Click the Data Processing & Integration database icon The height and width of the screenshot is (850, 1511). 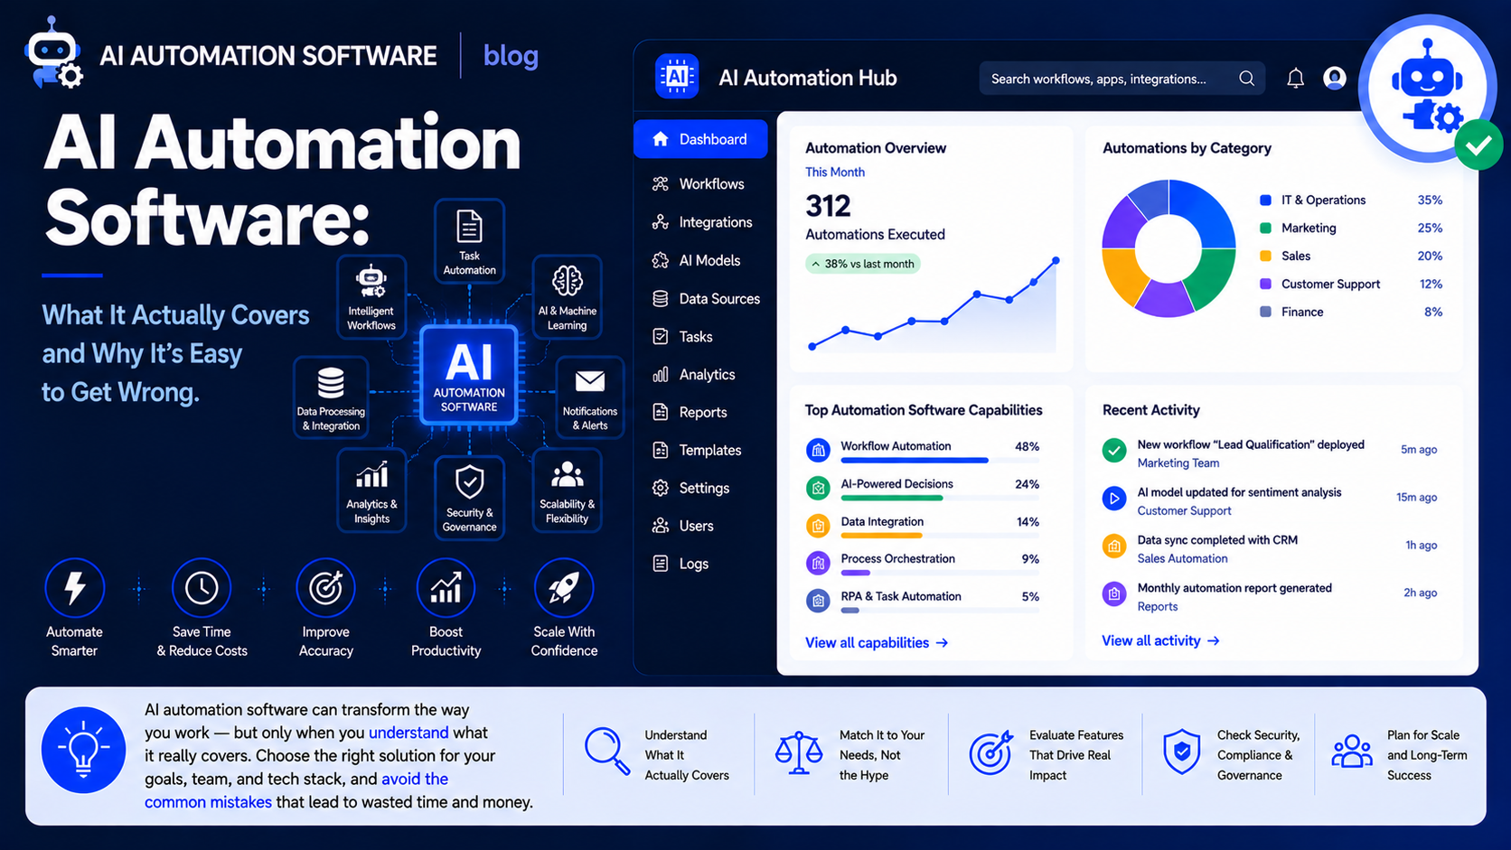pyautogui.click(x=331, y=383)
